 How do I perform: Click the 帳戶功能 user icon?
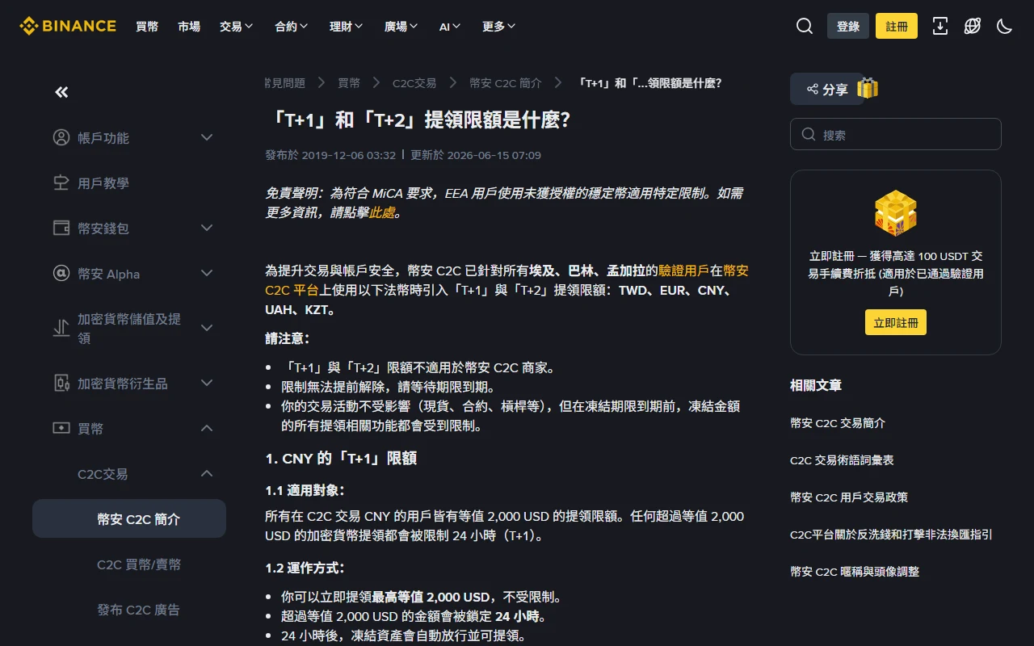[61, 137]
